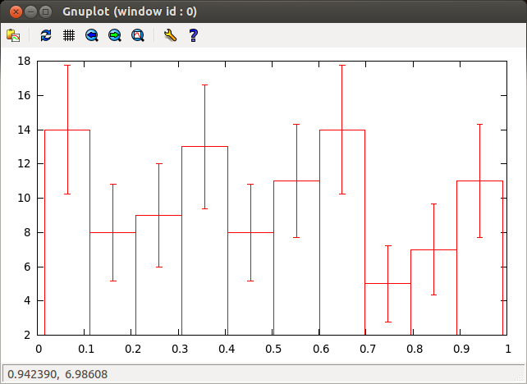The height and width of the screenshot is (384, 527).
Task: Click the mouse coordinates status text
Action: tap(57, 374)
